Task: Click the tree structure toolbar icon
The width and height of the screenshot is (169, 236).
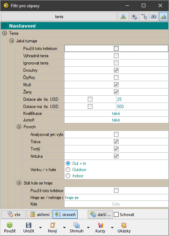Action: click(144, 17)
